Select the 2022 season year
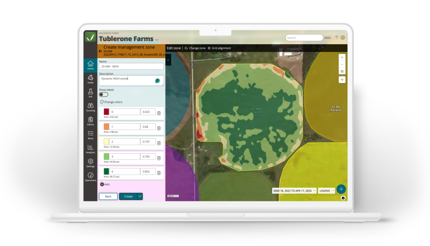 [327, 38]
